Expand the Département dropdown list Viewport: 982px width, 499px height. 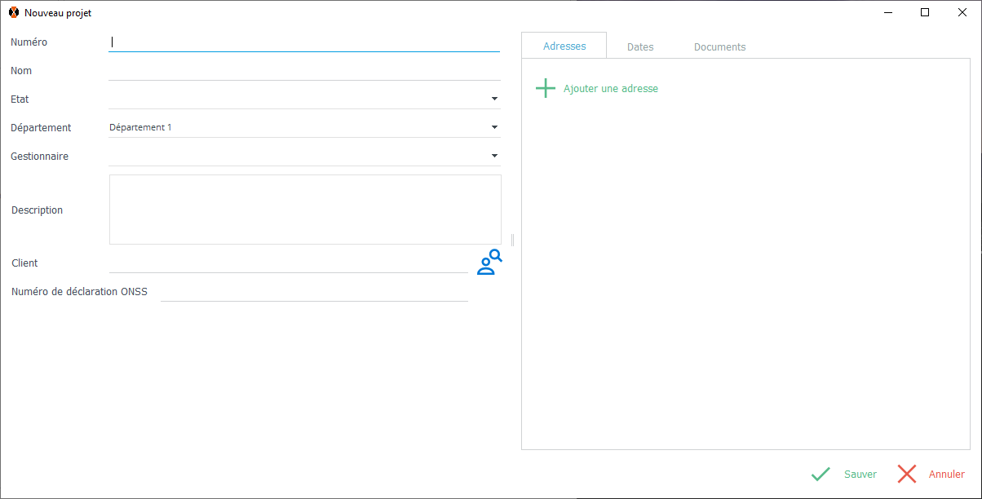(494, 127)
